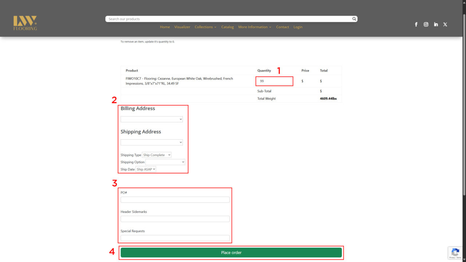Expand the Collections navigation menu

205,27
